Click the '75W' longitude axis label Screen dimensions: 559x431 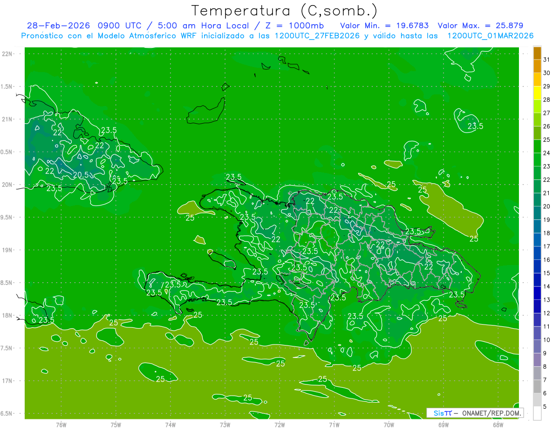[x=116, y=424]
